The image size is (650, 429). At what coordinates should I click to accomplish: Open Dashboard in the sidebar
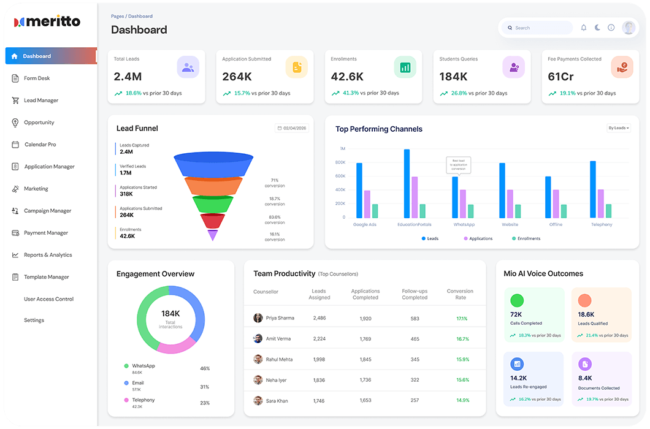coord(51,56)
